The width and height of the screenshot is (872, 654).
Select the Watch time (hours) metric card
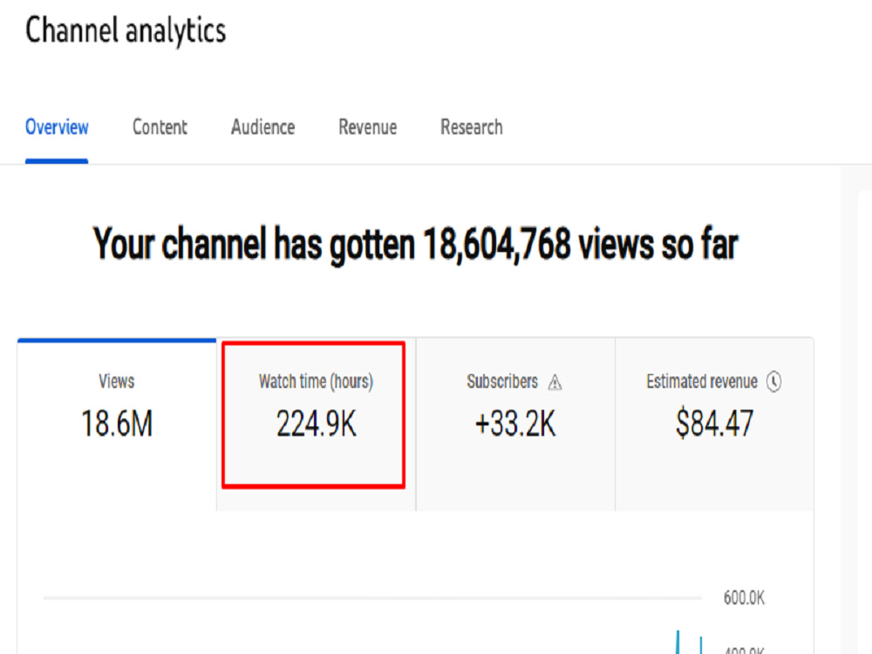point(316,424)
